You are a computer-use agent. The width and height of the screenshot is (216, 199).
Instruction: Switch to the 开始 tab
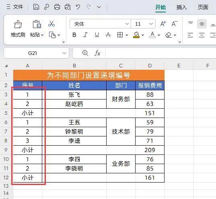[160, 7]
